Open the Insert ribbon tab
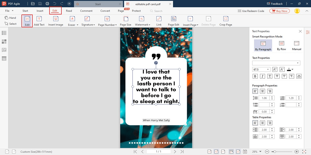Screen dimensions: 311x155 click(40, 11)
